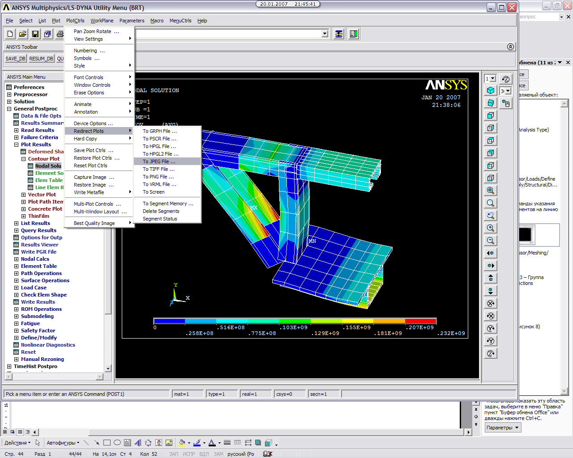Click the Word rectangle drawing tool

(x=107, y=443)
